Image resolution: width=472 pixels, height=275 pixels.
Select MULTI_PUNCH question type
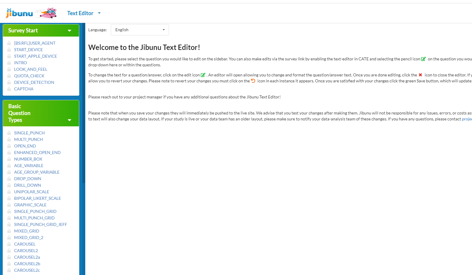point(29,139)
